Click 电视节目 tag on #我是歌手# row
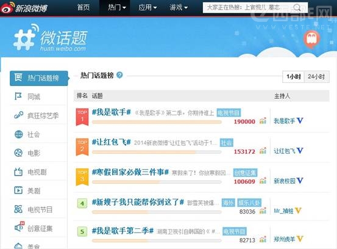 tap(229, 113)
